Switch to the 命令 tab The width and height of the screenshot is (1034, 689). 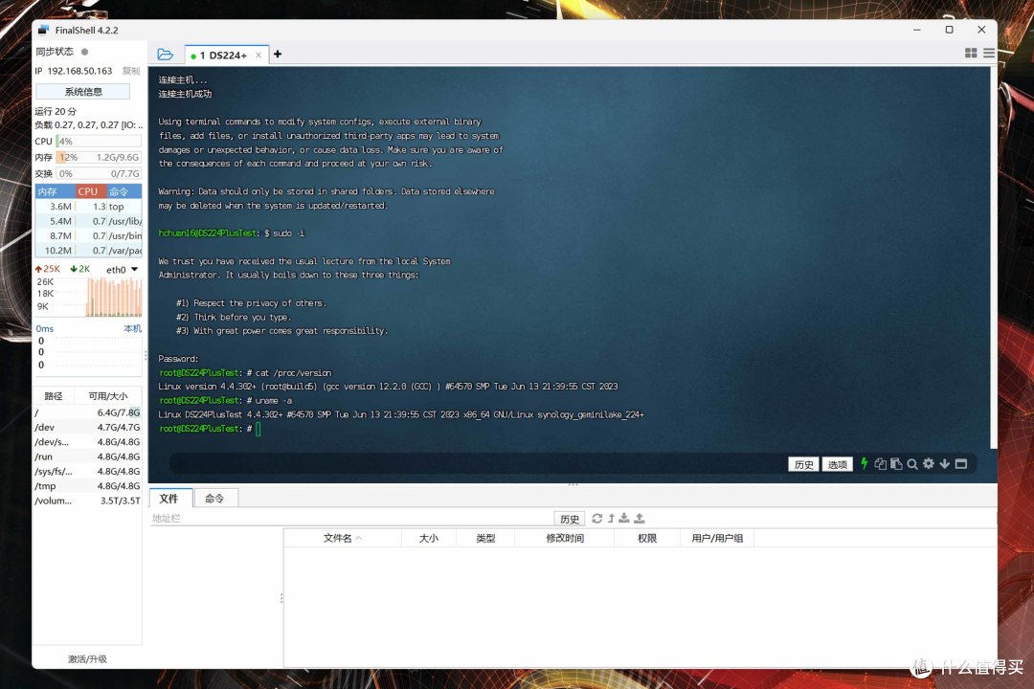214,498
